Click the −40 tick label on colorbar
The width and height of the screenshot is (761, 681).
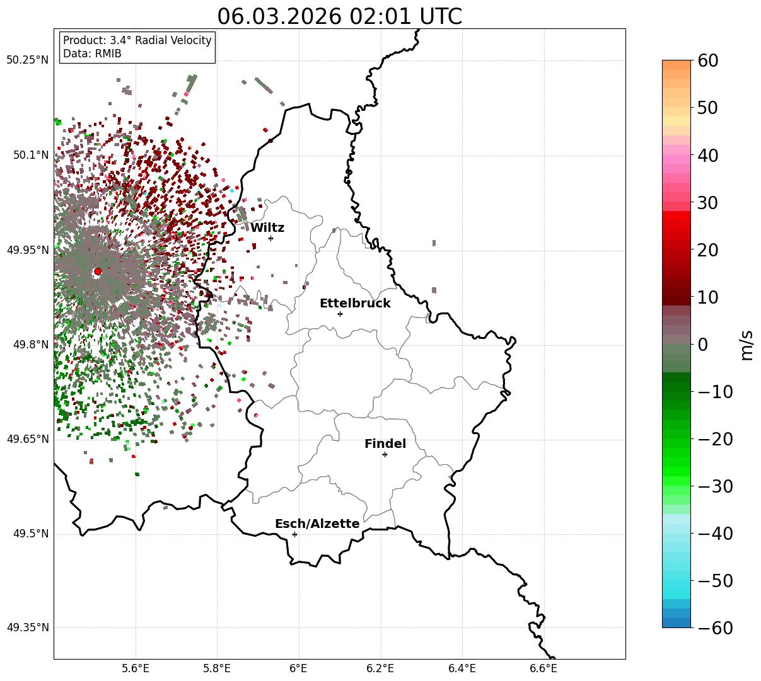click(715, 534)
